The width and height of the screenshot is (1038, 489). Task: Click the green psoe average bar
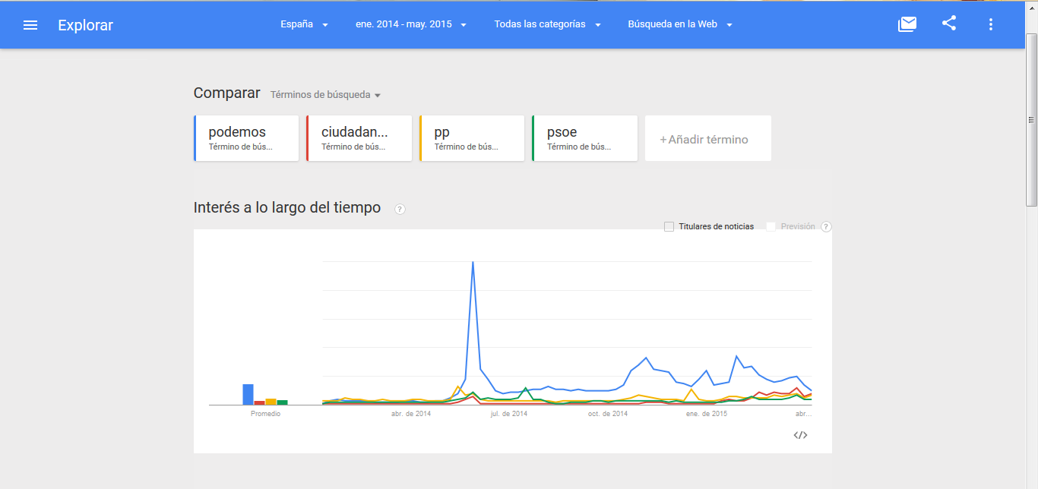click(282, 402)
